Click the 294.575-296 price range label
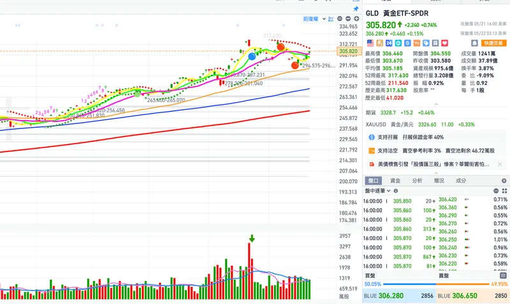The height and width of the screenshot is (304, 510). 319,66
